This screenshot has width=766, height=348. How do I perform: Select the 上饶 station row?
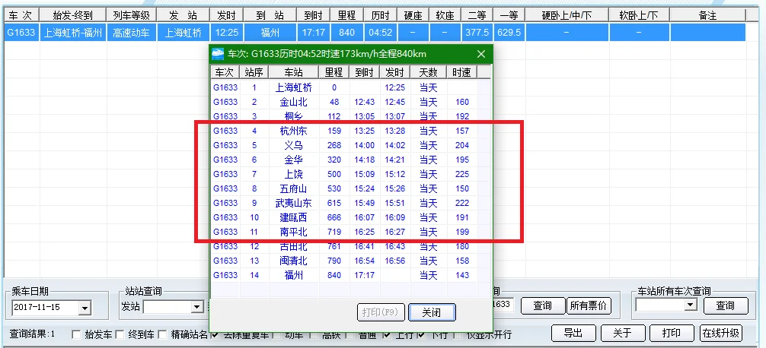point(344,174)
